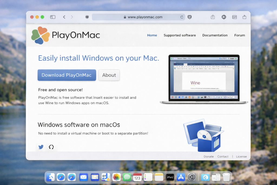
Task: Click inside the address bar
Action: [138, 17]
